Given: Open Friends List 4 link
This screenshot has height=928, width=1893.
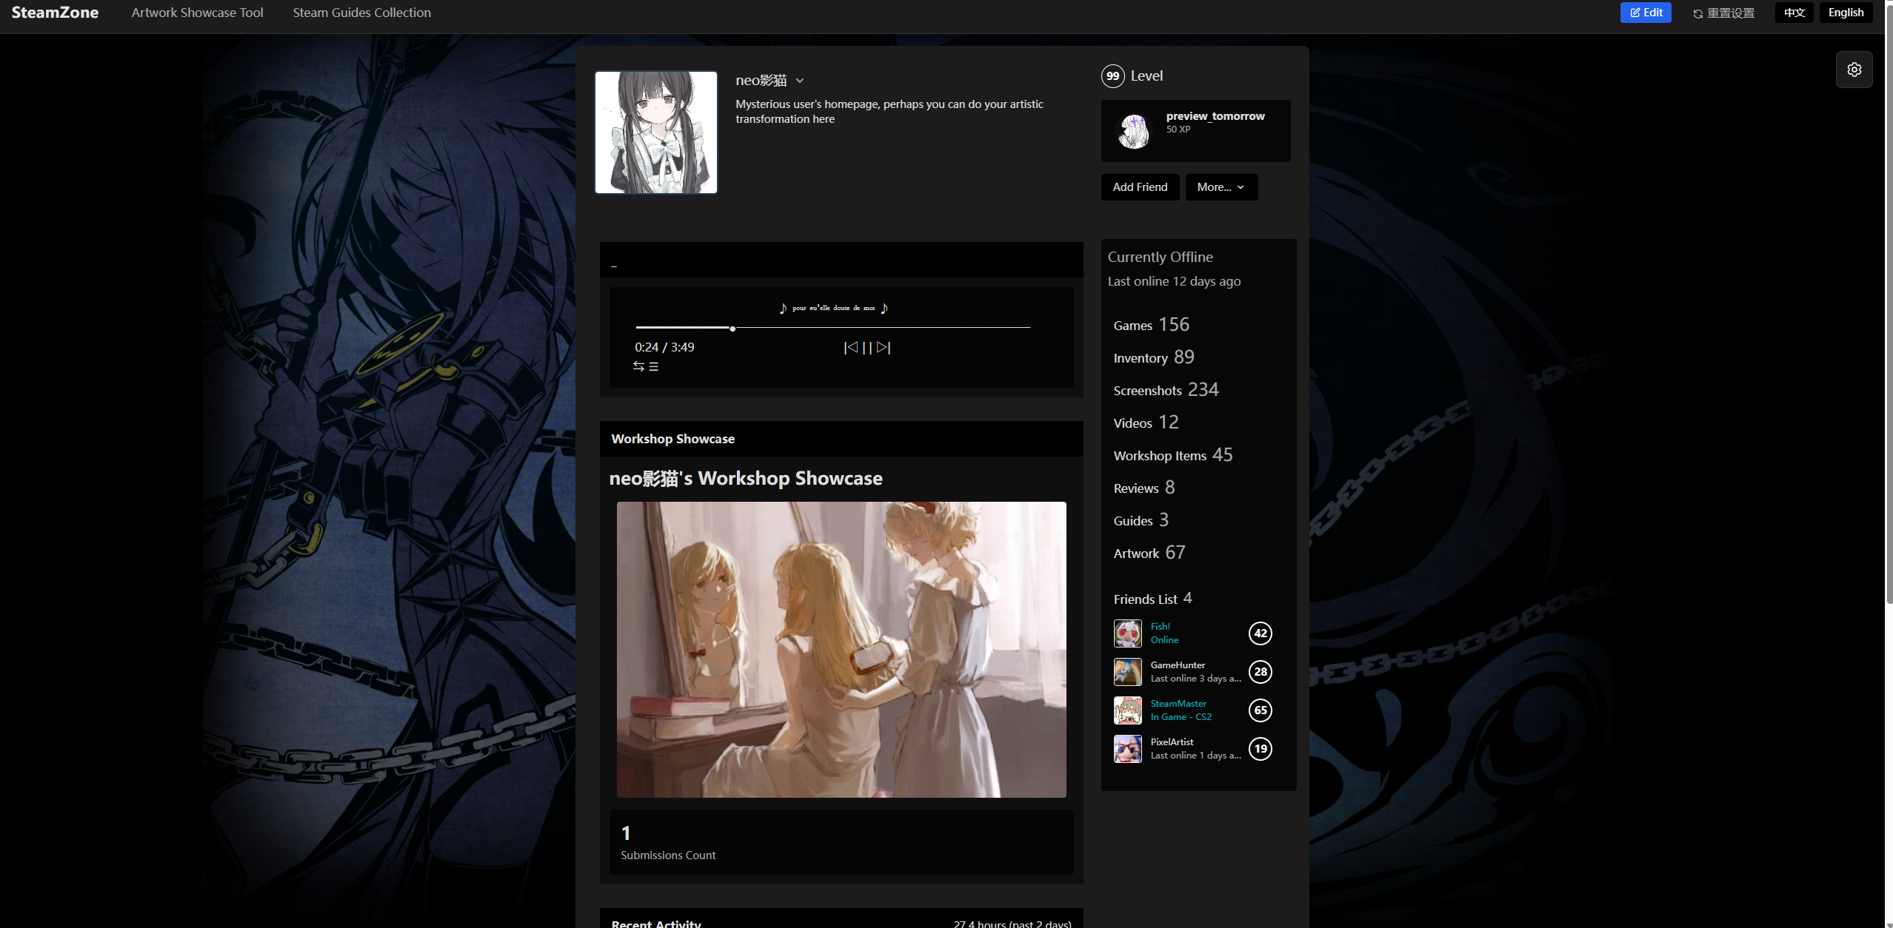Looking at the screenshot, I should (x=1152, y=599).
